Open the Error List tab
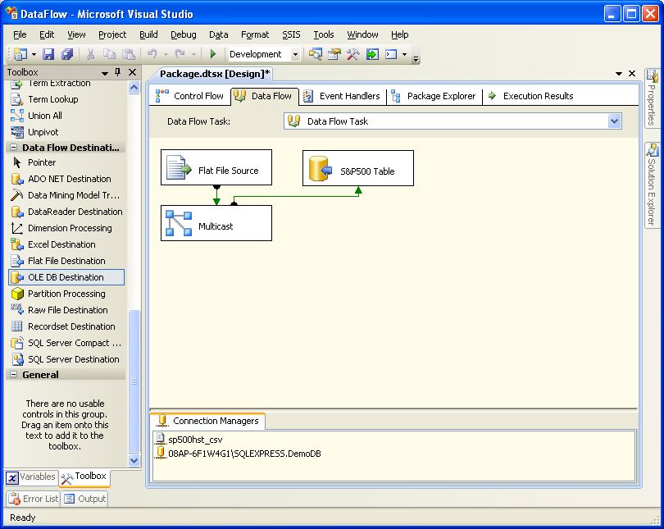This screenshot has height=529, width=664. point(34,499)
